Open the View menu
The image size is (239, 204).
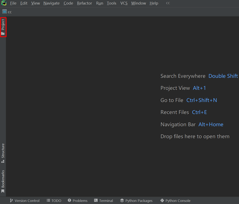coord(36,3)
